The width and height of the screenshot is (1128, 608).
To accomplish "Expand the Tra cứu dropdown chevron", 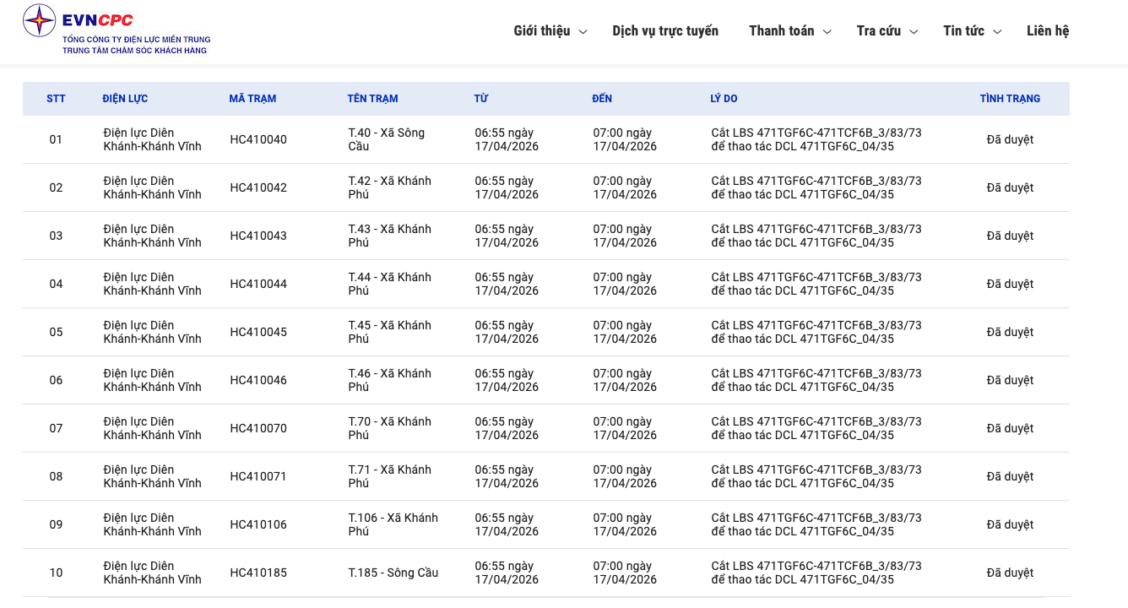I will coord(914,32).
